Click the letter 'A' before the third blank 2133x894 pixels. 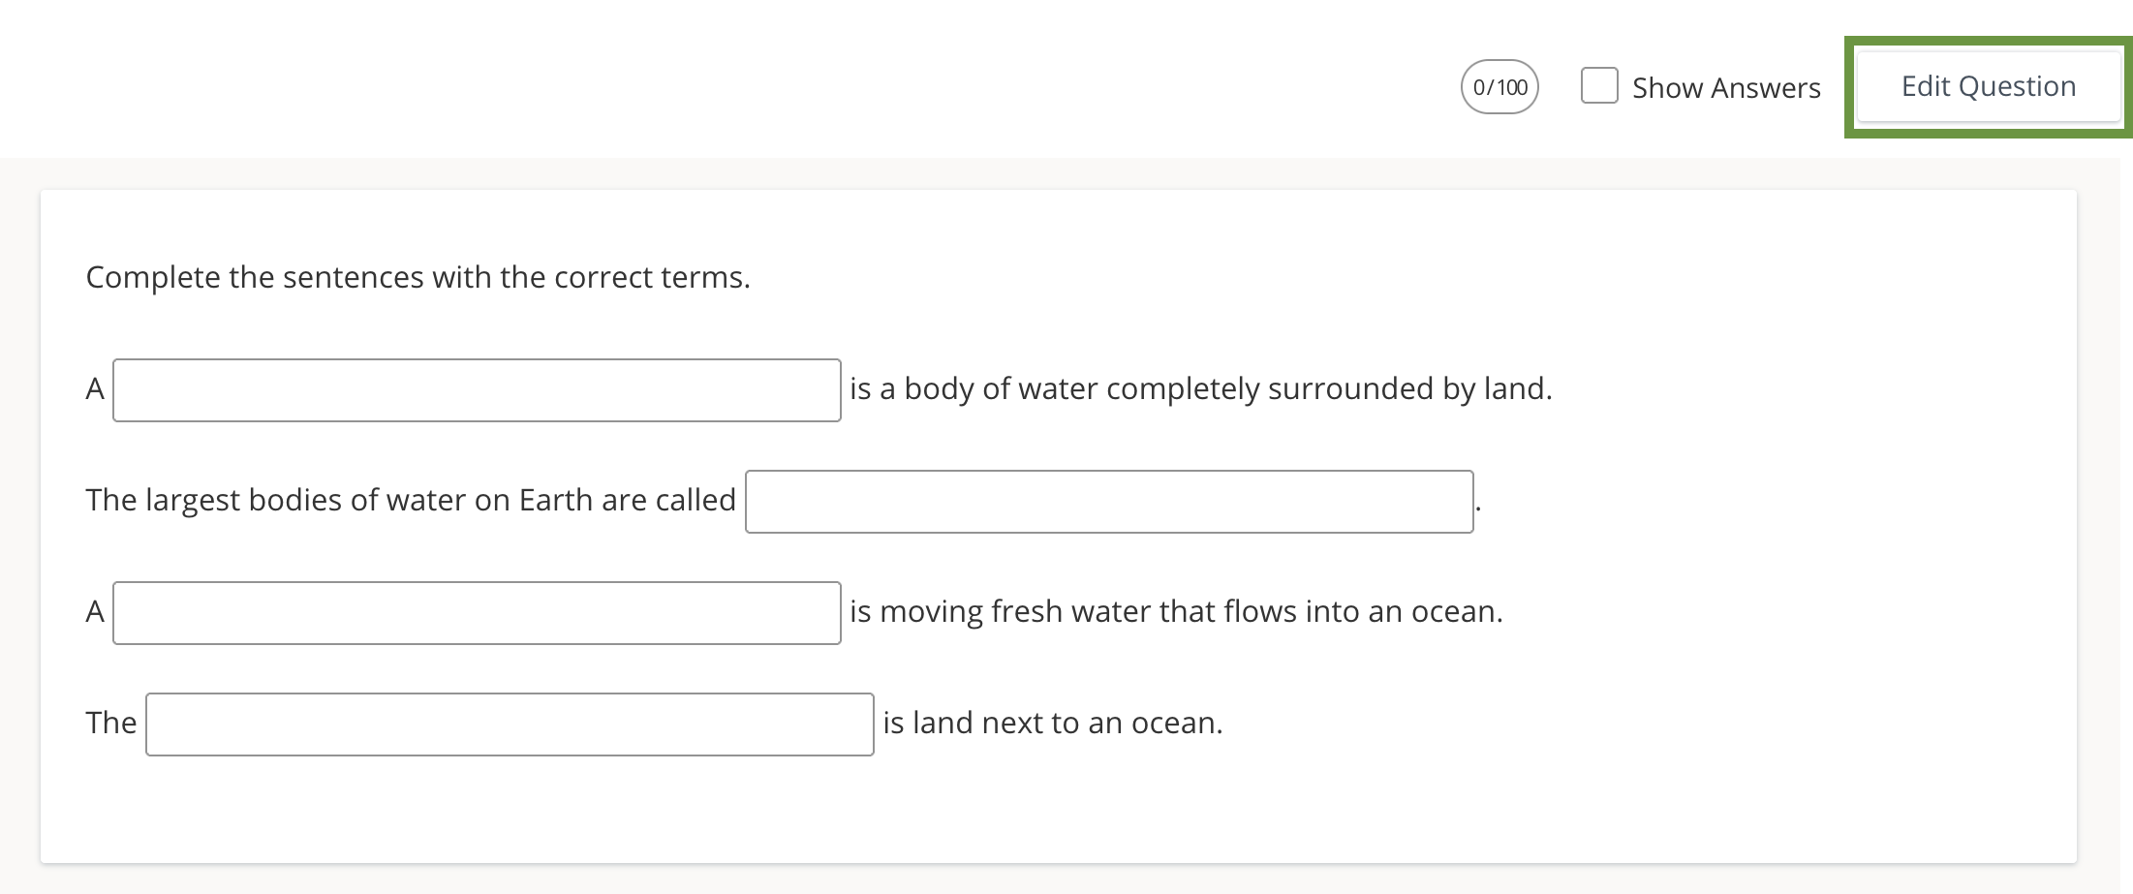click(95, 612)
